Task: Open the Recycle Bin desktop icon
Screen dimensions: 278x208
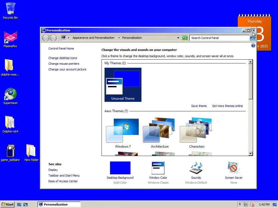Action: tap(10, 11)
